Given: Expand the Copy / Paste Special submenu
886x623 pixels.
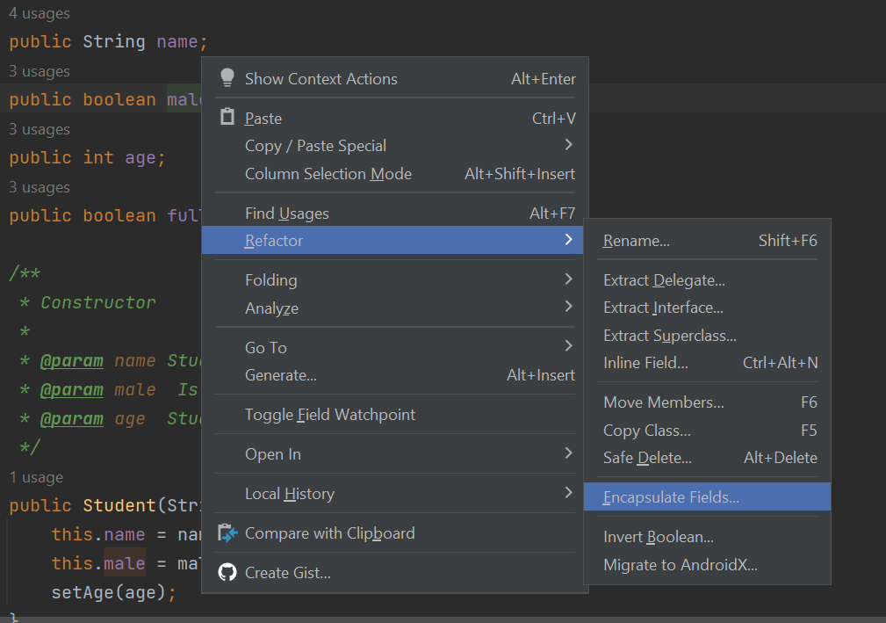Looking at the screenshot, I should pyautogui.click(x=317, y=145).
